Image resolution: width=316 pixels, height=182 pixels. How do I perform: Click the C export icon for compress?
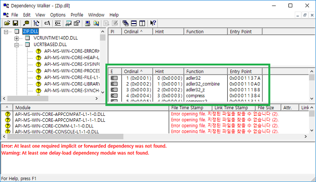(x=114, y=96)
